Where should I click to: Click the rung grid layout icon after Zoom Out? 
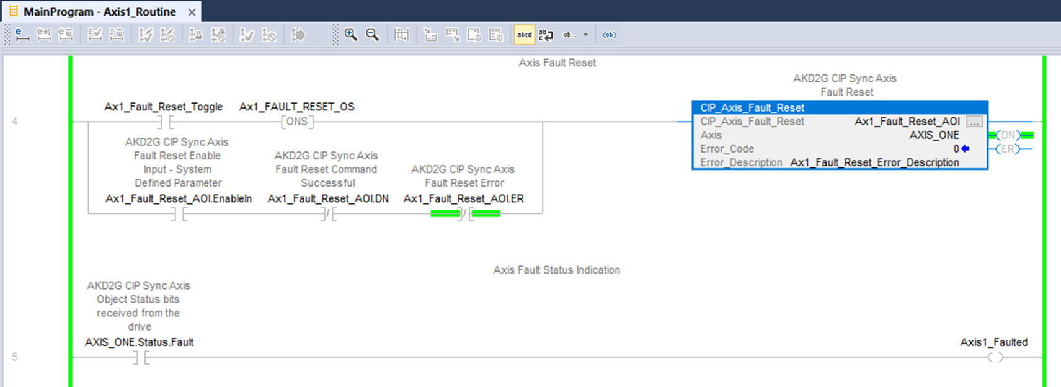tap(402, 35)
